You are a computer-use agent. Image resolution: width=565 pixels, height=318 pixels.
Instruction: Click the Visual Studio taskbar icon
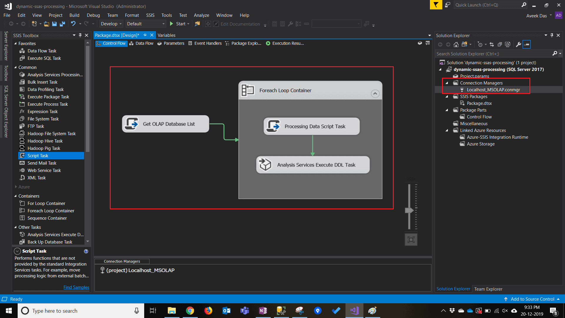pos(354,311)
